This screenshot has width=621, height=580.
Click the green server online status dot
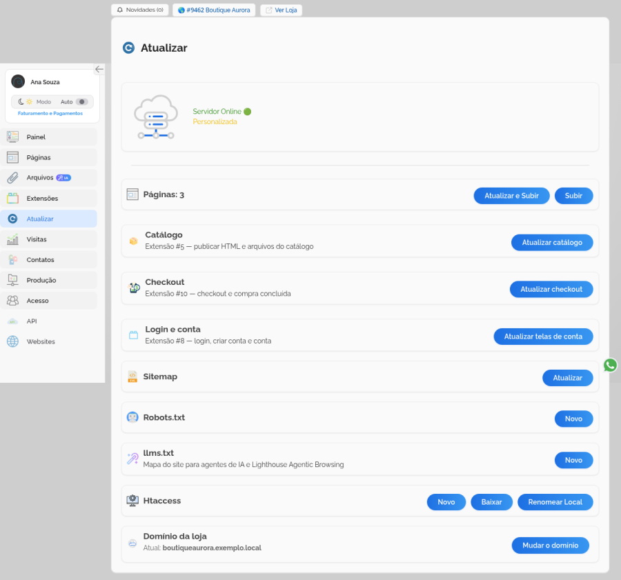coord(248,112)
